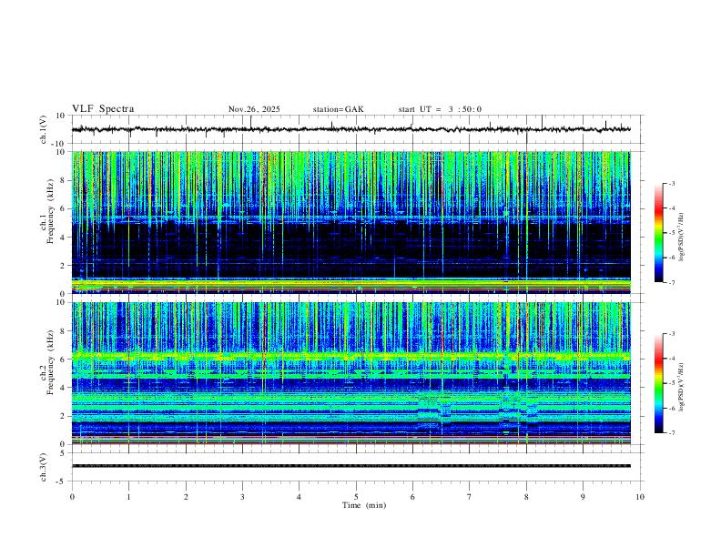
Task: Click the time axis tick label '6'
Action: (412, 497)
